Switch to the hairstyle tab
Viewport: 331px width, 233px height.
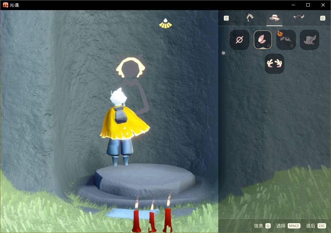(x=250, y=18)
